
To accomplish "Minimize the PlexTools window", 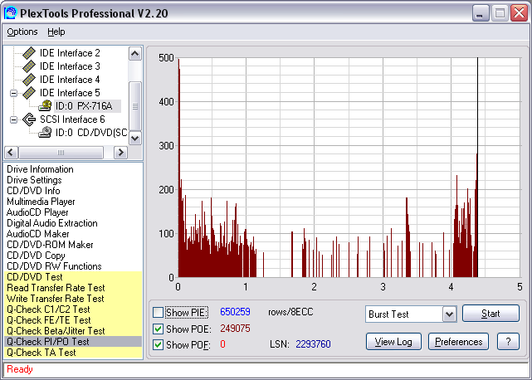I will click(481, 13).
